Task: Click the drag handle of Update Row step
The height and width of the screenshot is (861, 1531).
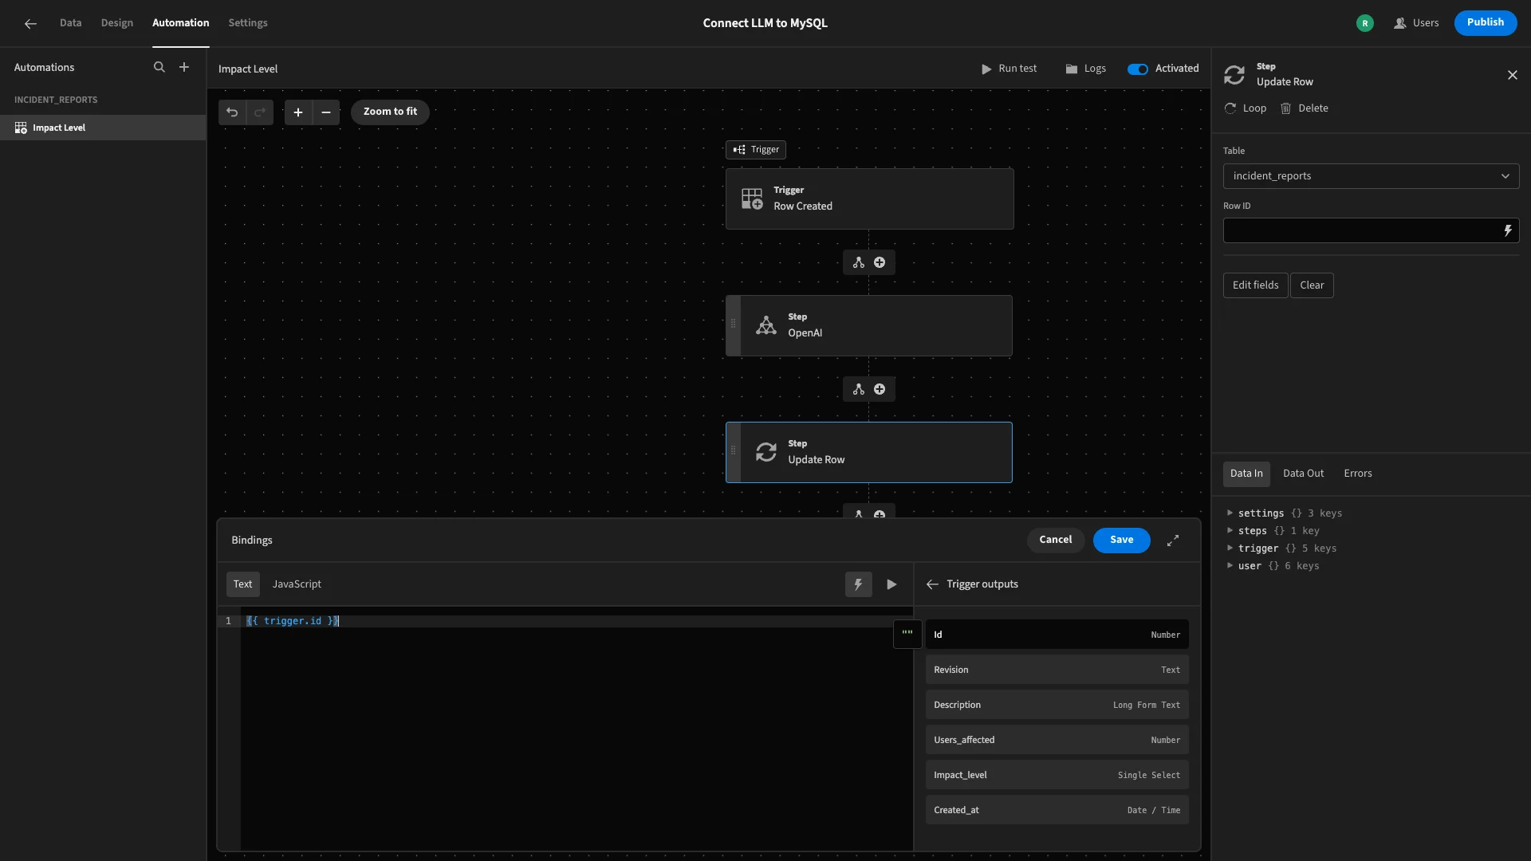Action: [734, 450]
